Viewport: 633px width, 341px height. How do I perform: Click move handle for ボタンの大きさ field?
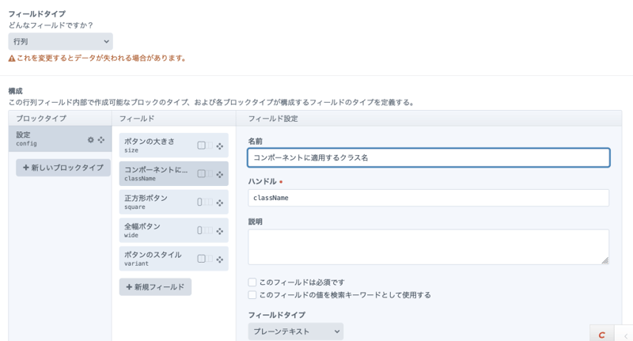click(220, 146)
